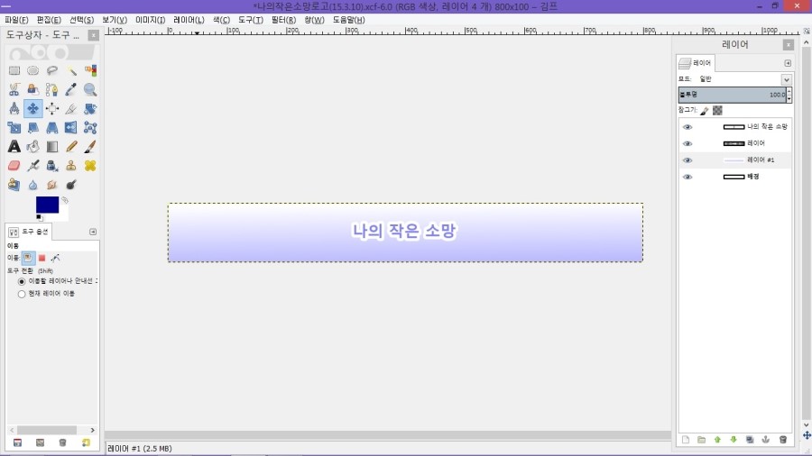
Task: Select the Perspective Clone tool
Action: click(14, 185)
